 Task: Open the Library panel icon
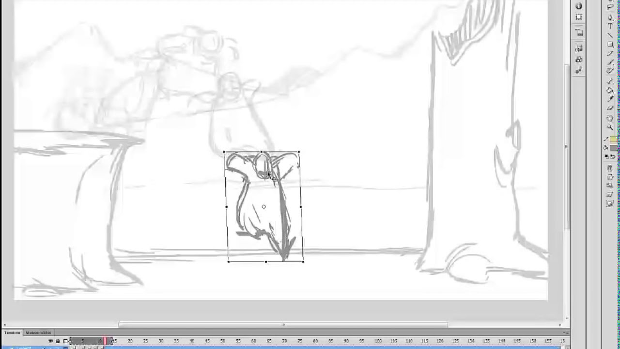[x=579, y=33]
